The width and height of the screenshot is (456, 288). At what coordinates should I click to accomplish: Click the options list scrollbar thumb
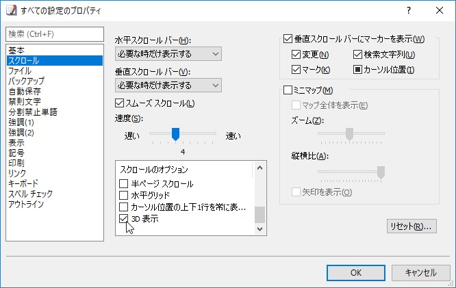(x=259, y=215)
